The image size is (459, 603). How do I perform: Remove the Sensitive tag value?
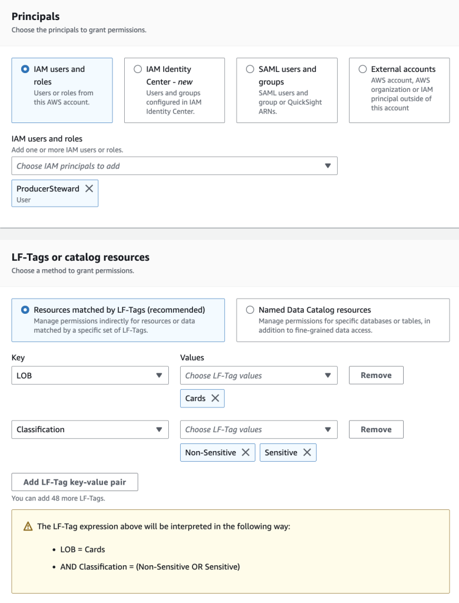tap(307, 452)
